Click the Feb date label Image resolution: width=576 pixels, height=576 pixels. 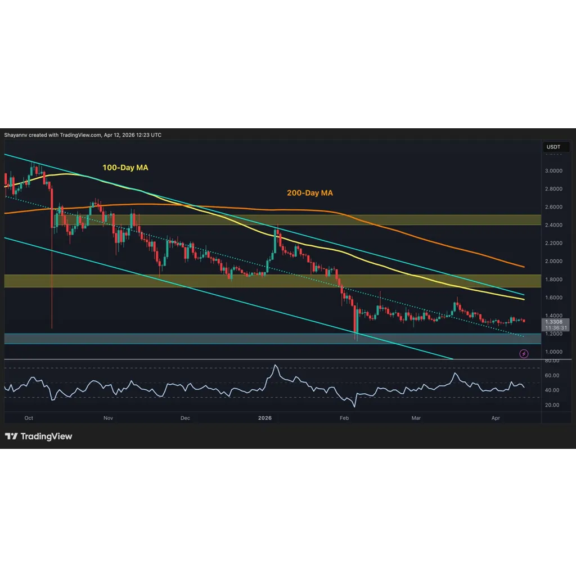[344, 418]
